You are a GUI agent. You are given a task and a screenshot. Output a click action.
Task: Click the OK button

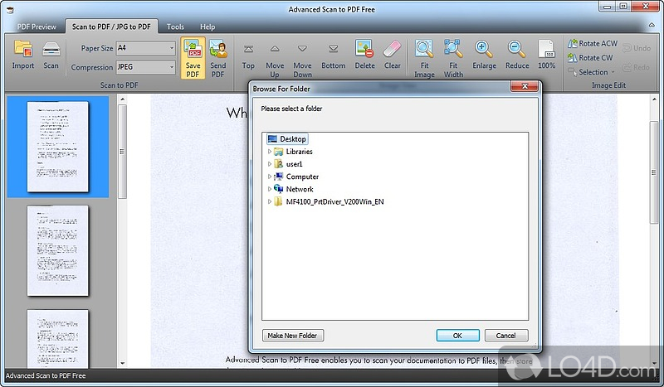click(458, 336)
